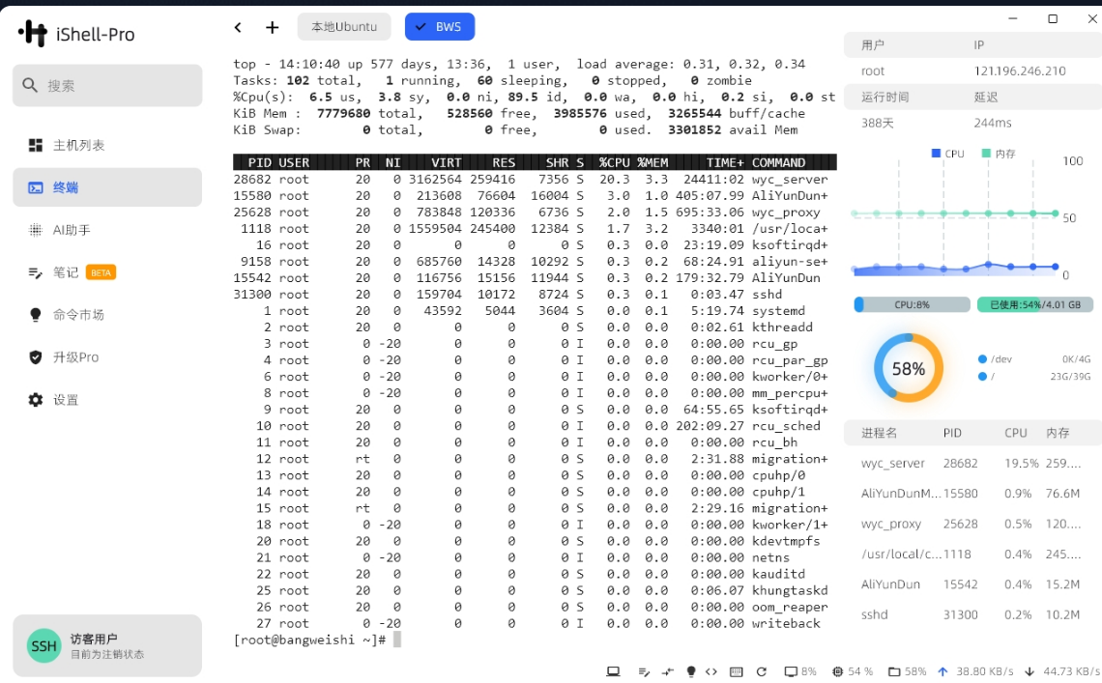Click the iShell-Pro logo
This screenshot has width=1102, height=683.
tap(77, 34)
